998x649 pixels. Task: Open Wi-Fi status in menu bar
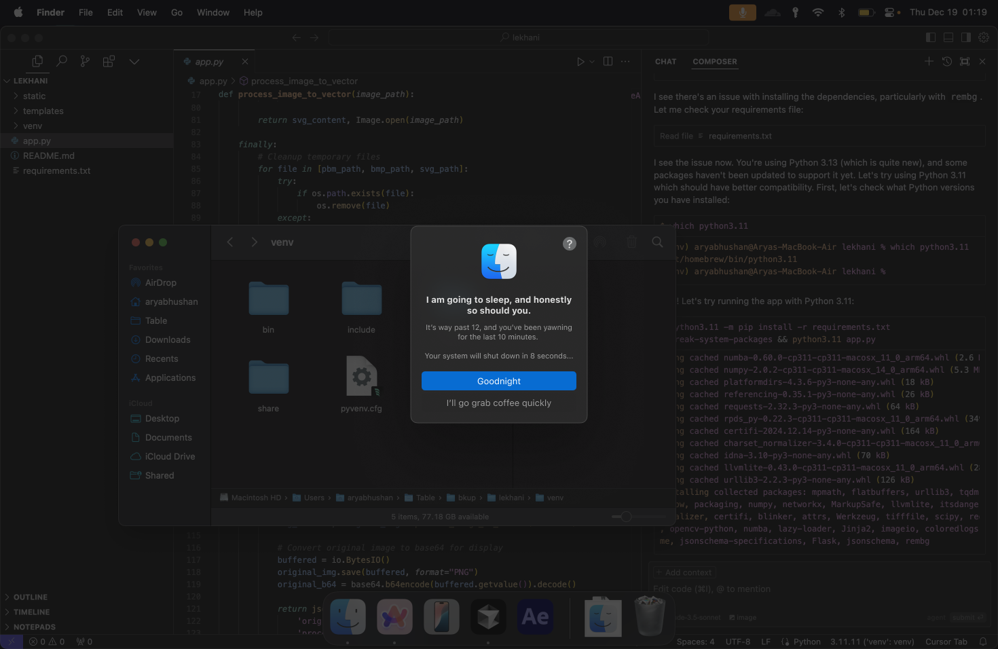click(818, 12)
